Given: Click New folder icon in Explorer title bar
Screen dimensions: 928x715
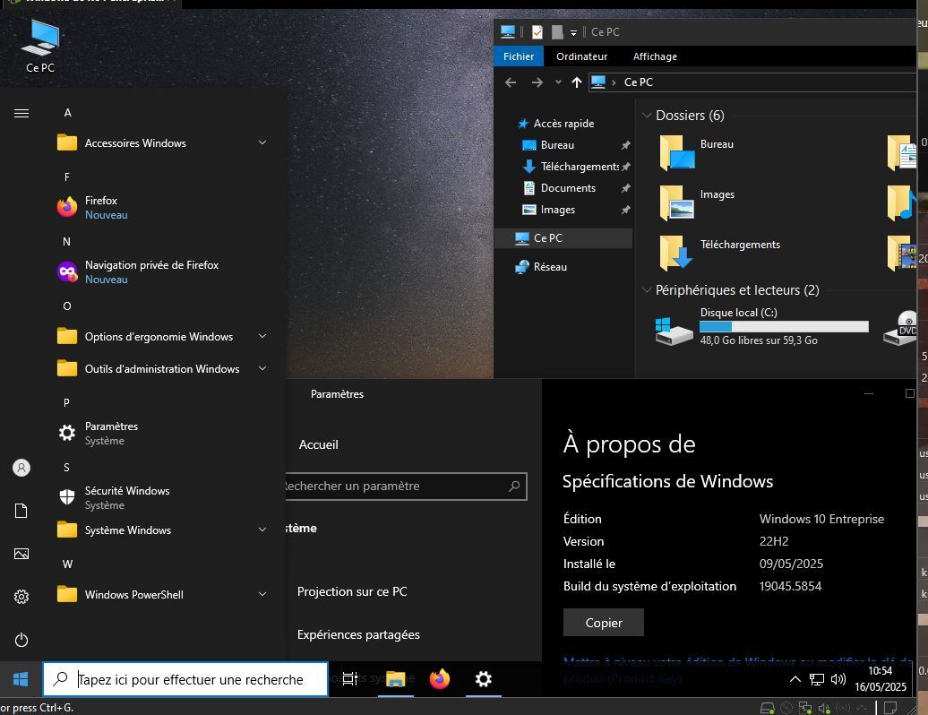Looking at the screenshot, I should point(557,32).
